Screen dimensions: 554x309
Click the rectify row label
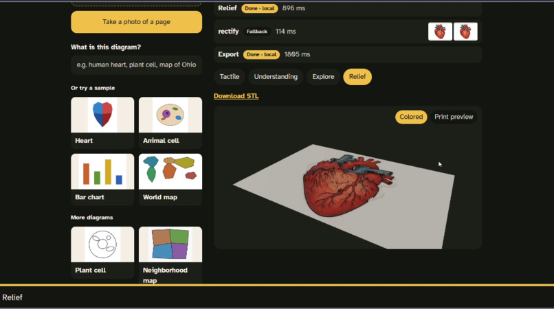click(x=228, y=32)
